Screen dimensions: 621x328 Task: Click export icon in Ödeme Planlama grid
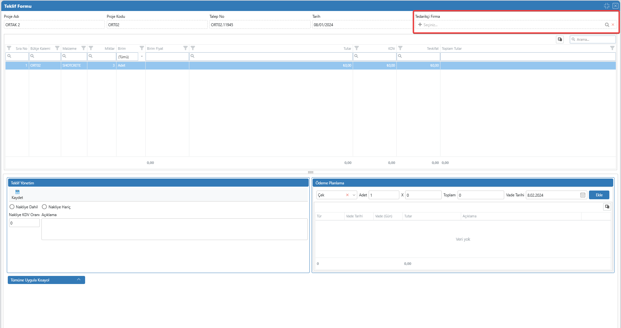pyautogui.click(x=607, y=207)
